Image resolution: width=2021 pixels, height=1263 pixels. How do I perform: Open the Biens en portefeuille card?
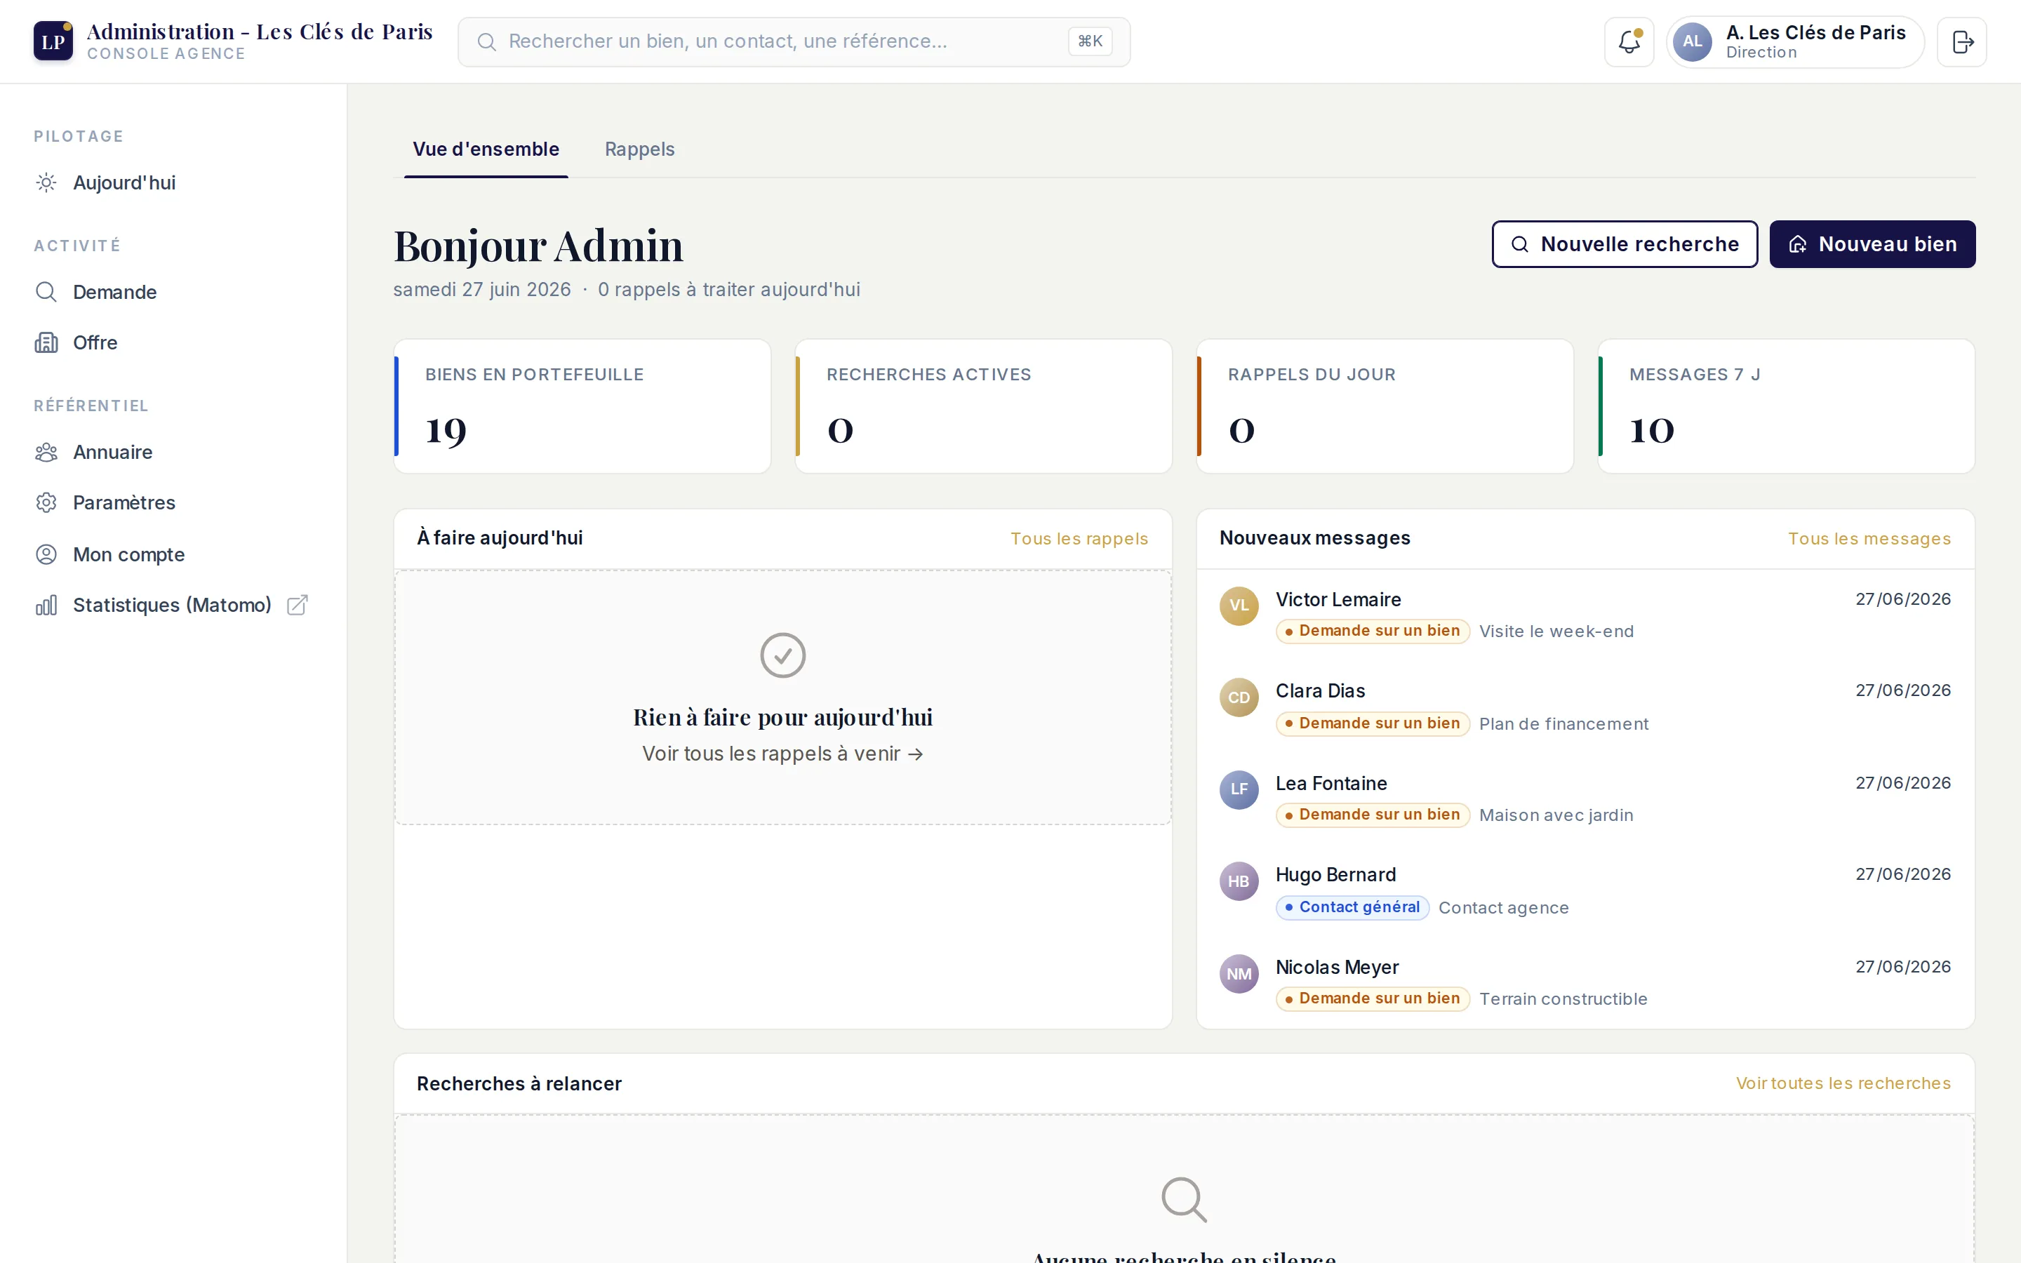[582, 406]
